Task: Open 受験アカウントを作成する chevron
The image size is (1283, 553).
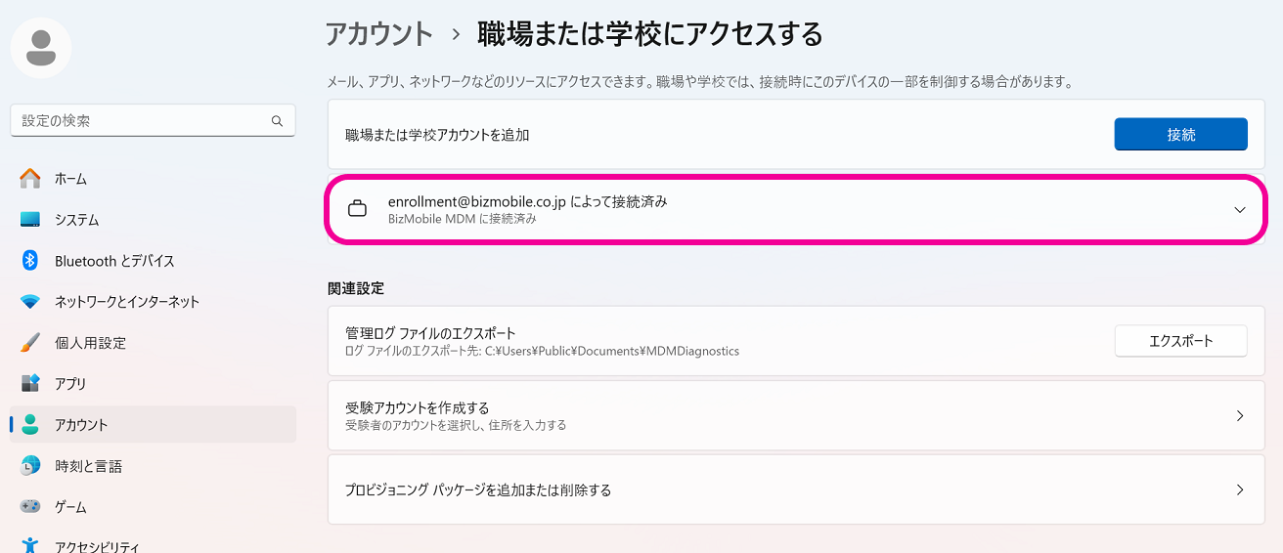Action: point(1239,415)
